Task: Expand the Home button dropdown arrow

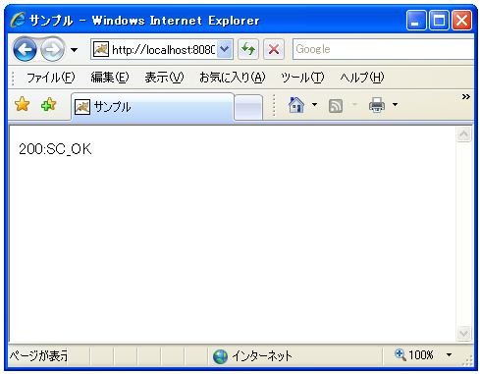Action: point(314,105)
